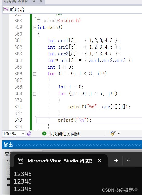Close the Visual Studio debug console tab
This screenshot has height=195, width=142.
coord(99,161)
